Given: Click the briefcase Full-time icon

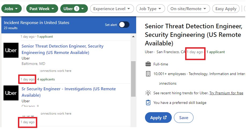Looking at the screenshot, I should coord(148,64).
